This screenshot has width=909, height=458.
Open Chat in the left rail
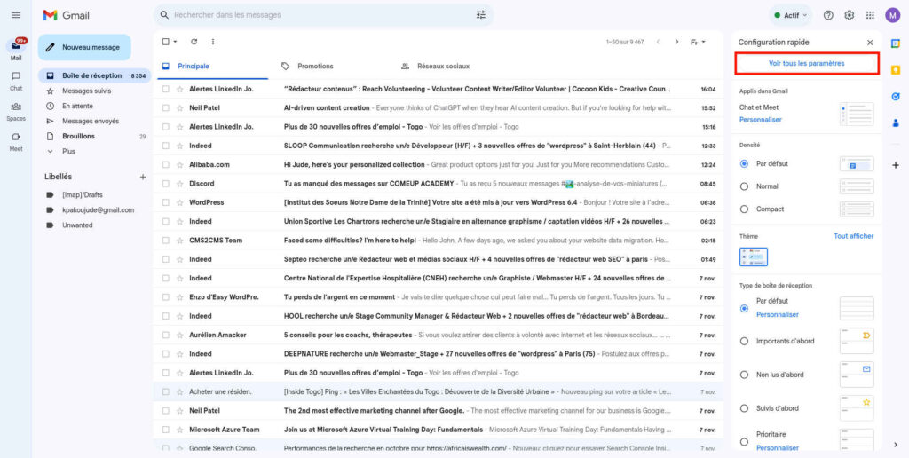pyautogui.click(x=16, y=81)
